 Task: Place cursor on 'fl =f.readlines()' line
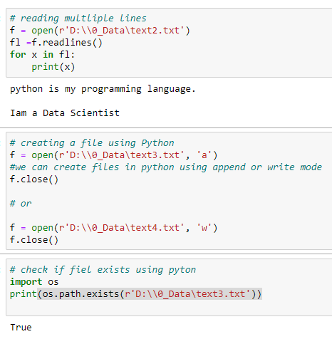click(56, 43)
